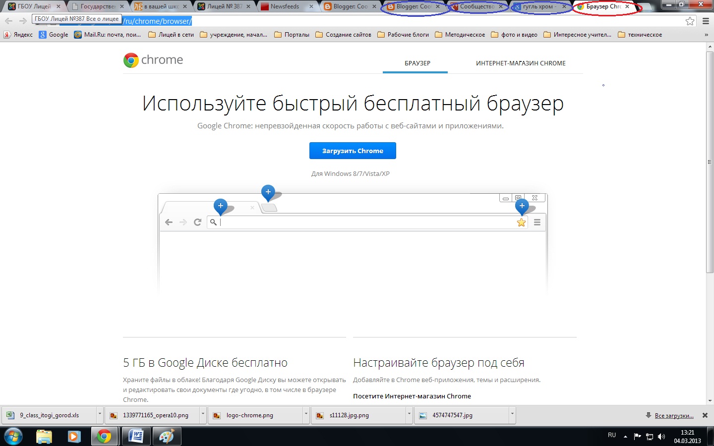Viewport: 714px width, 446px height.
Task: Open dropdown for 1339771165_opera10.png download
Action: (203, 415)
